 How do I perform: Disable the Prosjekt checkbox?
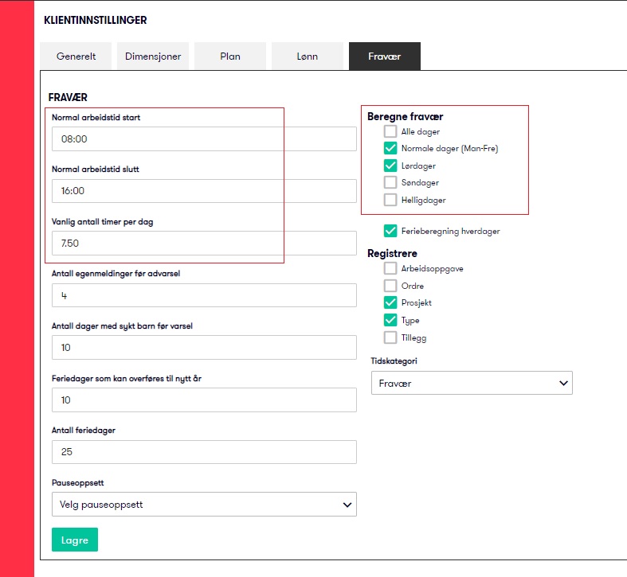coord(390,302)
